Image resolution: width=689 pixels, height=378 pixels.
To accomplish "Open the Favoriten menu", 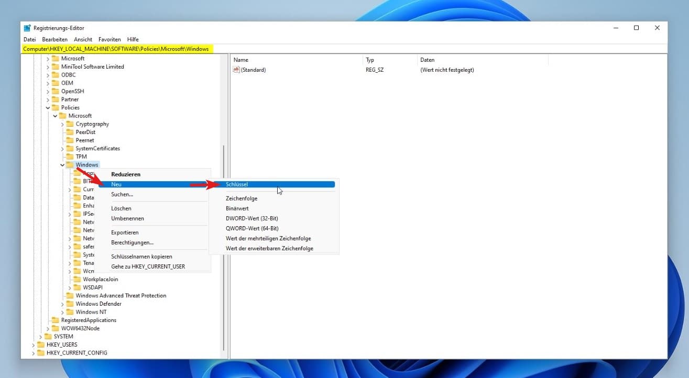I will coord(110,39).
